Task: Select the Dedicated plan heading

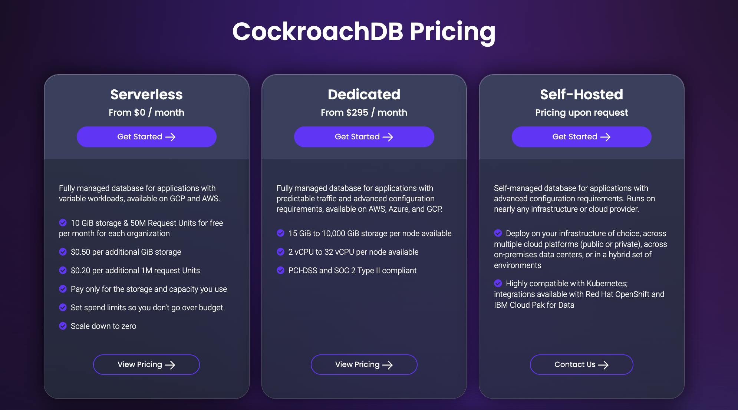Action: tap(364, 95)
